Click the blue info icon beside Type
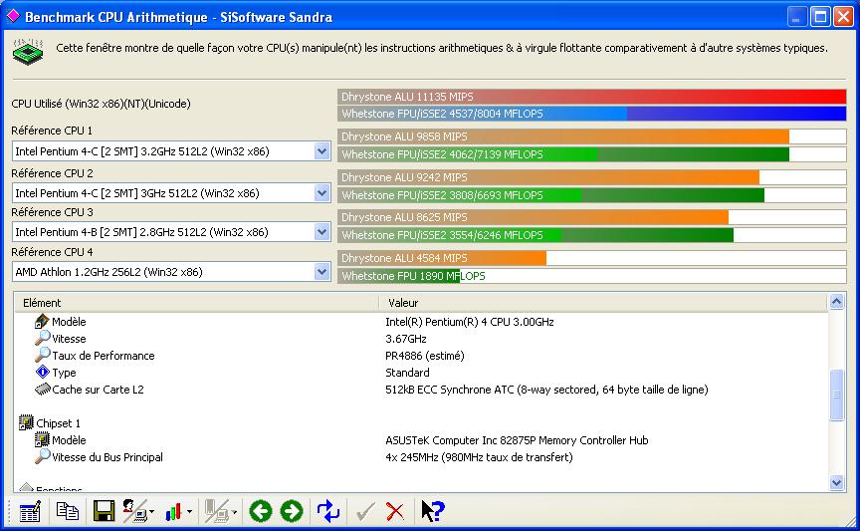This screenshot has height=531, width=860. (x=42, y=373)
